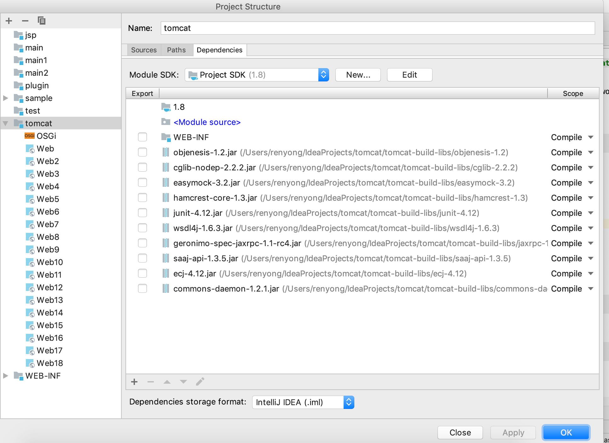Switch to the Sources tab

[144, 50]
